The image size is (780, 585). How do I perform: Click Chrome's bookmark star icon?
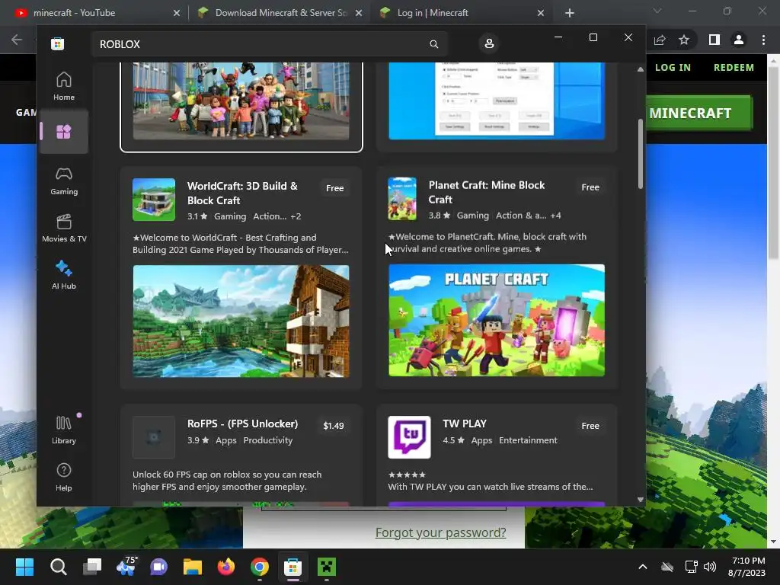(x=684, y=40)
